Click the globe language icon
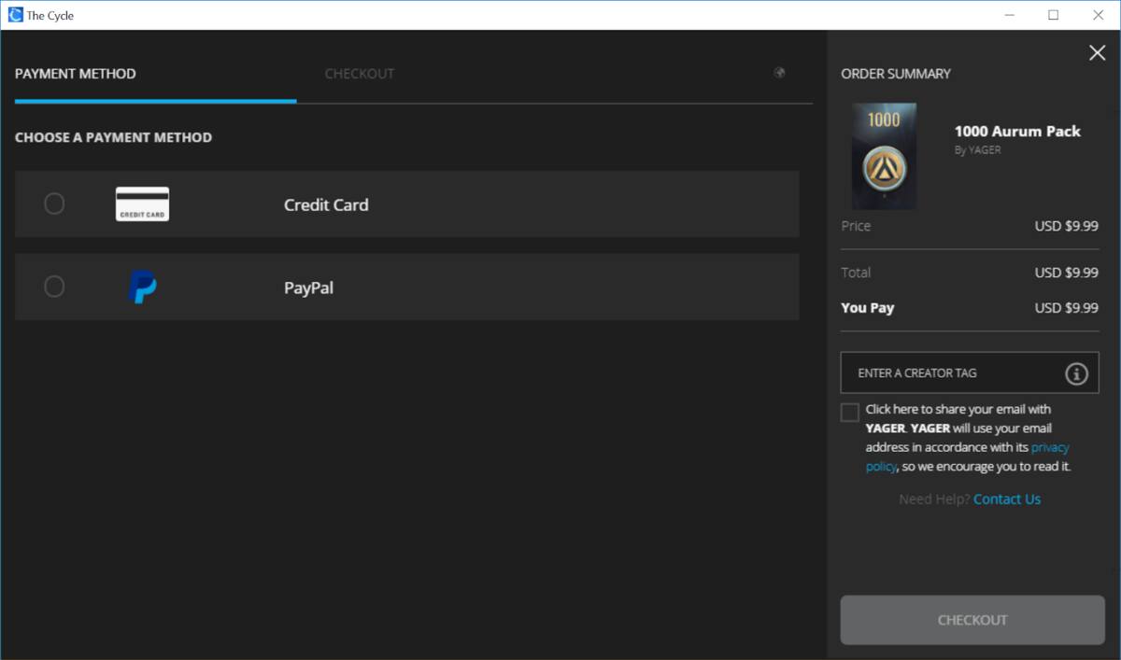 779,73
